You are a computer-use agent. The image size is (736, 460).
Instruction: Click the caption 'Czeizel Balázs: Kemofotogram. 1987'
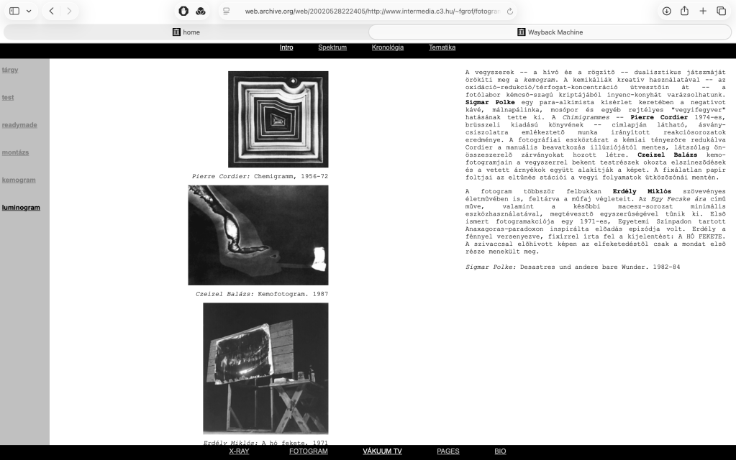[x=262, y=294]
